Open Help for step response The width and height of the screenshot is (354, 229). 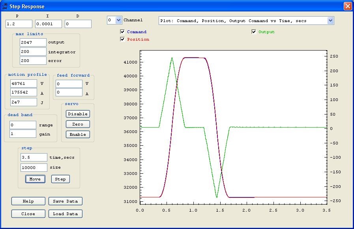pos(28,201)
